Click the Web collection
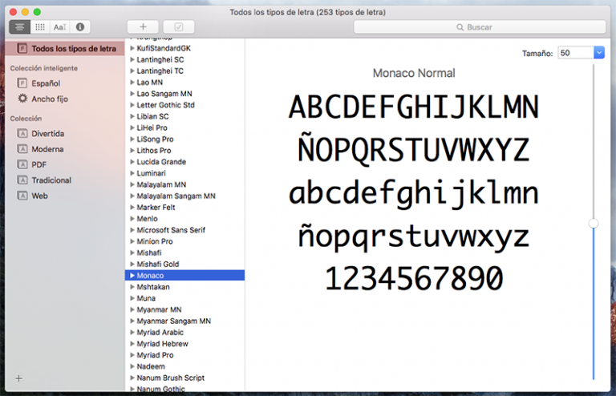The image size is (616, 396). [39, 196]
